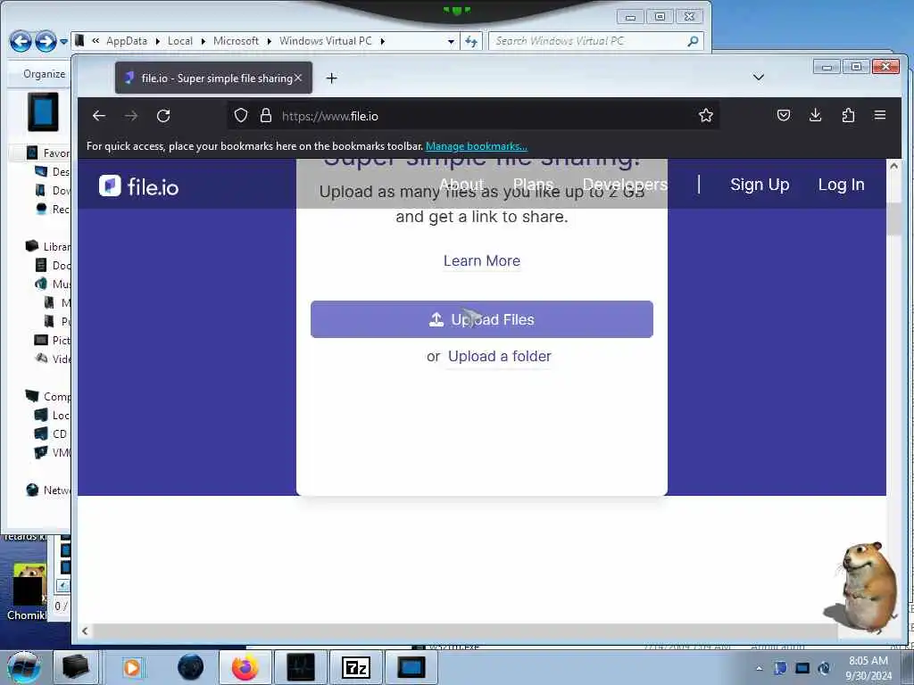Open the tracking protection shield icon
The width and height of the screenshot is (914, 685).
pos(241,115)
